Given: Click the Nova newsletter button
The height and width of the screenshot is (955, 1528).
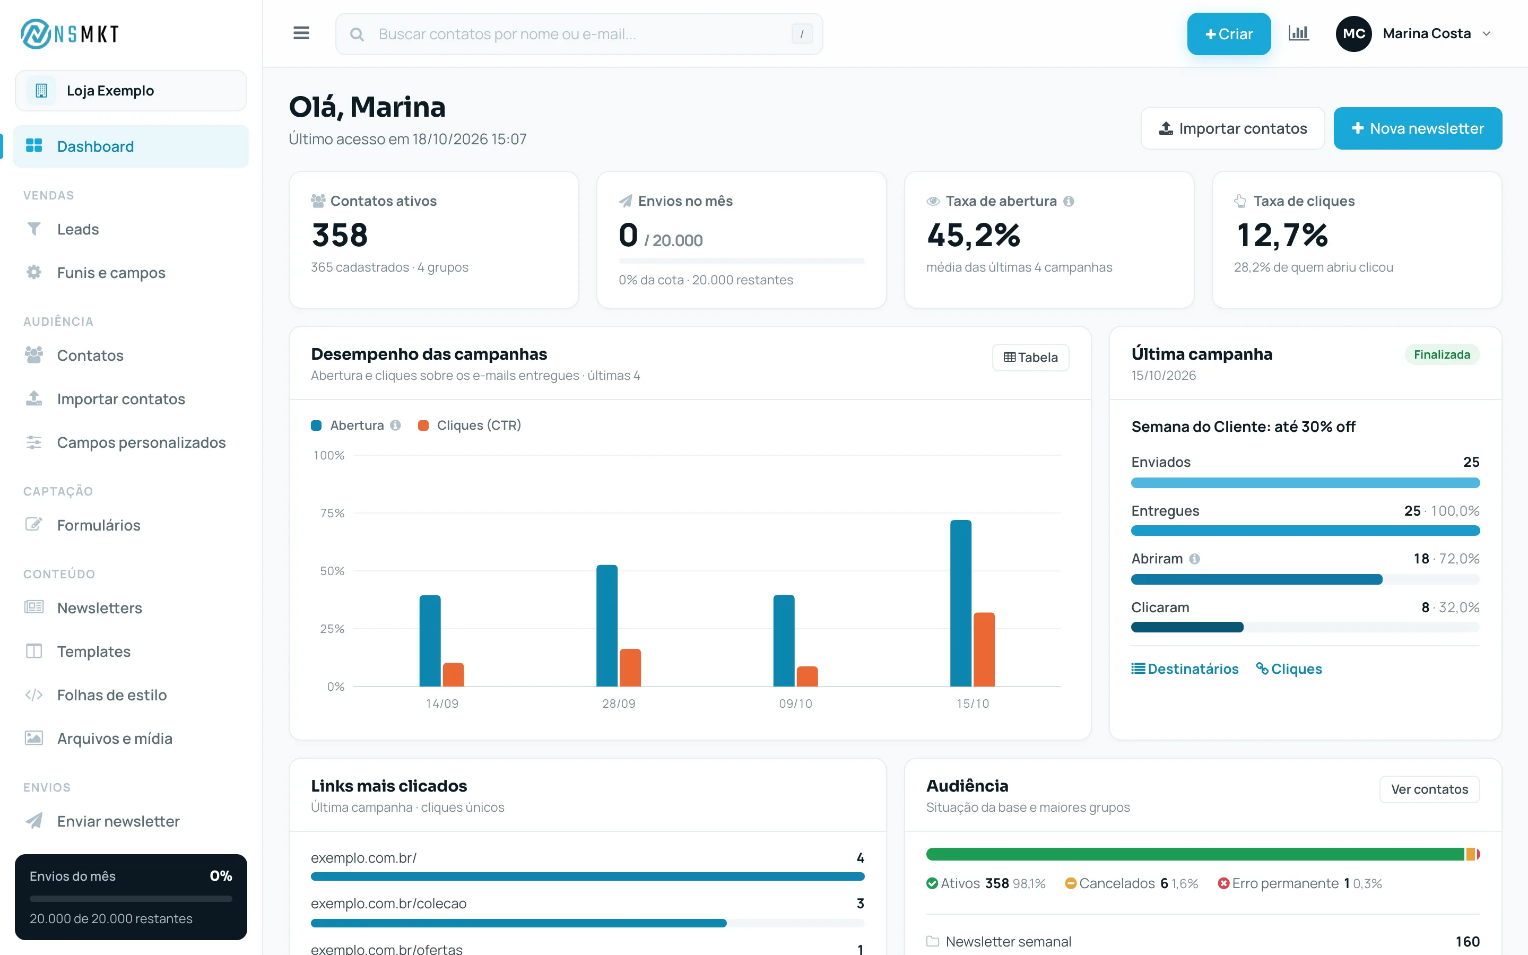Looking at the screenshot, I should [1418, 128].
